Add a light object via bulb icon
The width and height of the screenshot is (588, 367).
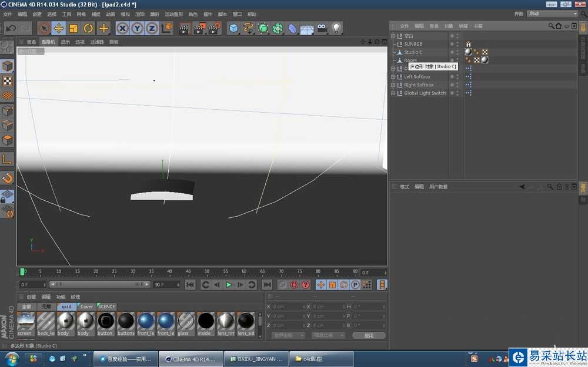tap(336, 28)
